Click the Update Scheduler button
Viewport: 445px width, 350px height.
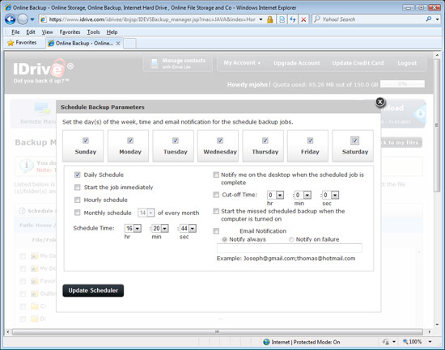[x=93, y=290]
